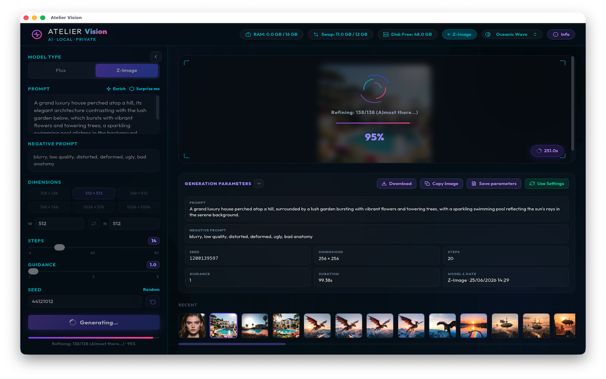The image size is (606, 379).
Task: Click the AI · LOCAL · PRIVATE tagline
Action: pos(72,39)
